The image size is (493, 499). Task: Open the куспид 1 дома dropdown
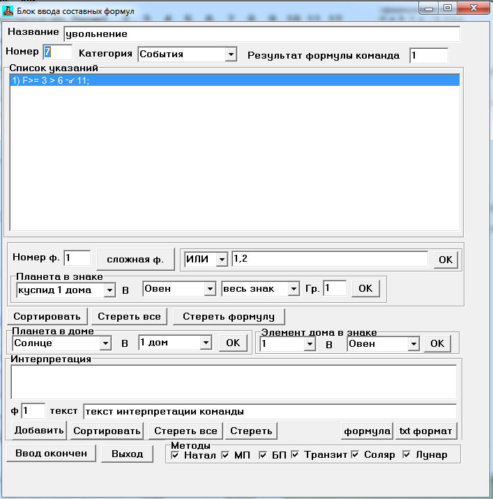(x=109, y=288)
